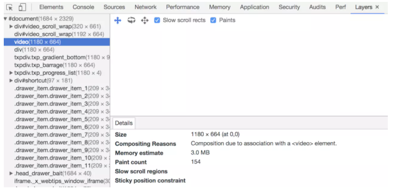Open the Security tab

tap(289, 7)
